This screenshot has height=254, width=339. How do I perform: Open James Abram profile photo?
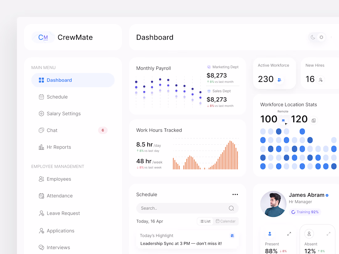coord(273,204)
